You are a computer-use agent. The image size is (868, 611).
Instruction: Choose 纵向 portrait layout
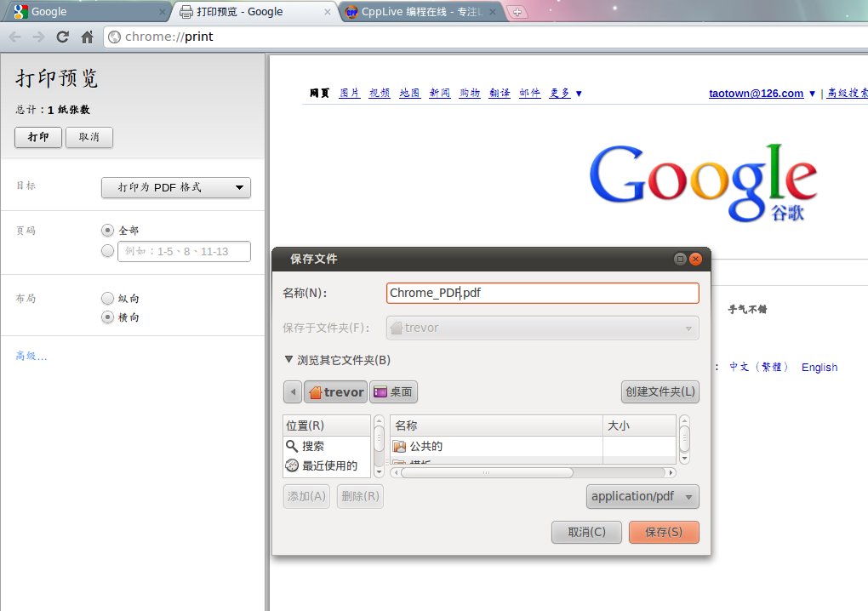(107, 299)
